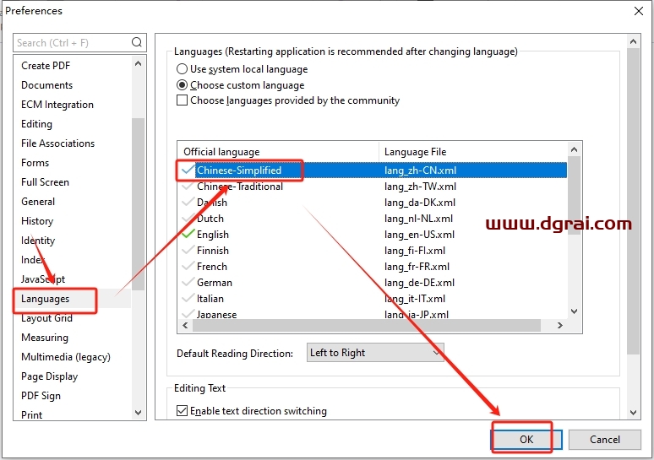This screenshot has width=654, height=460.
Task: Click the English language checkmark icon
Action: coord(188,235)
